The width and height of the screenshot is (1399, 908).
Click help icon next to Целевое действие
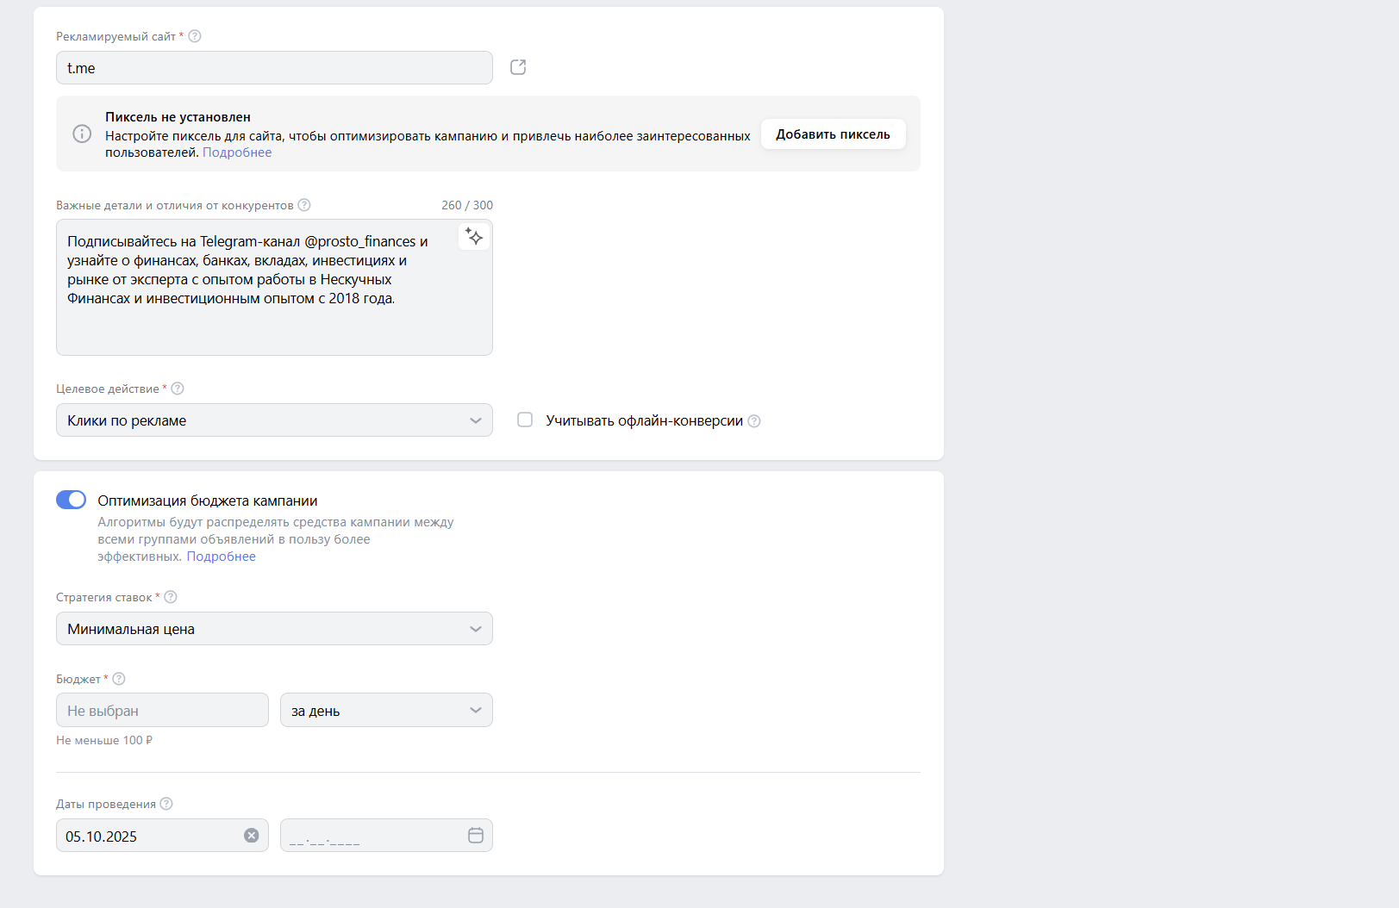tap(178, 389)
